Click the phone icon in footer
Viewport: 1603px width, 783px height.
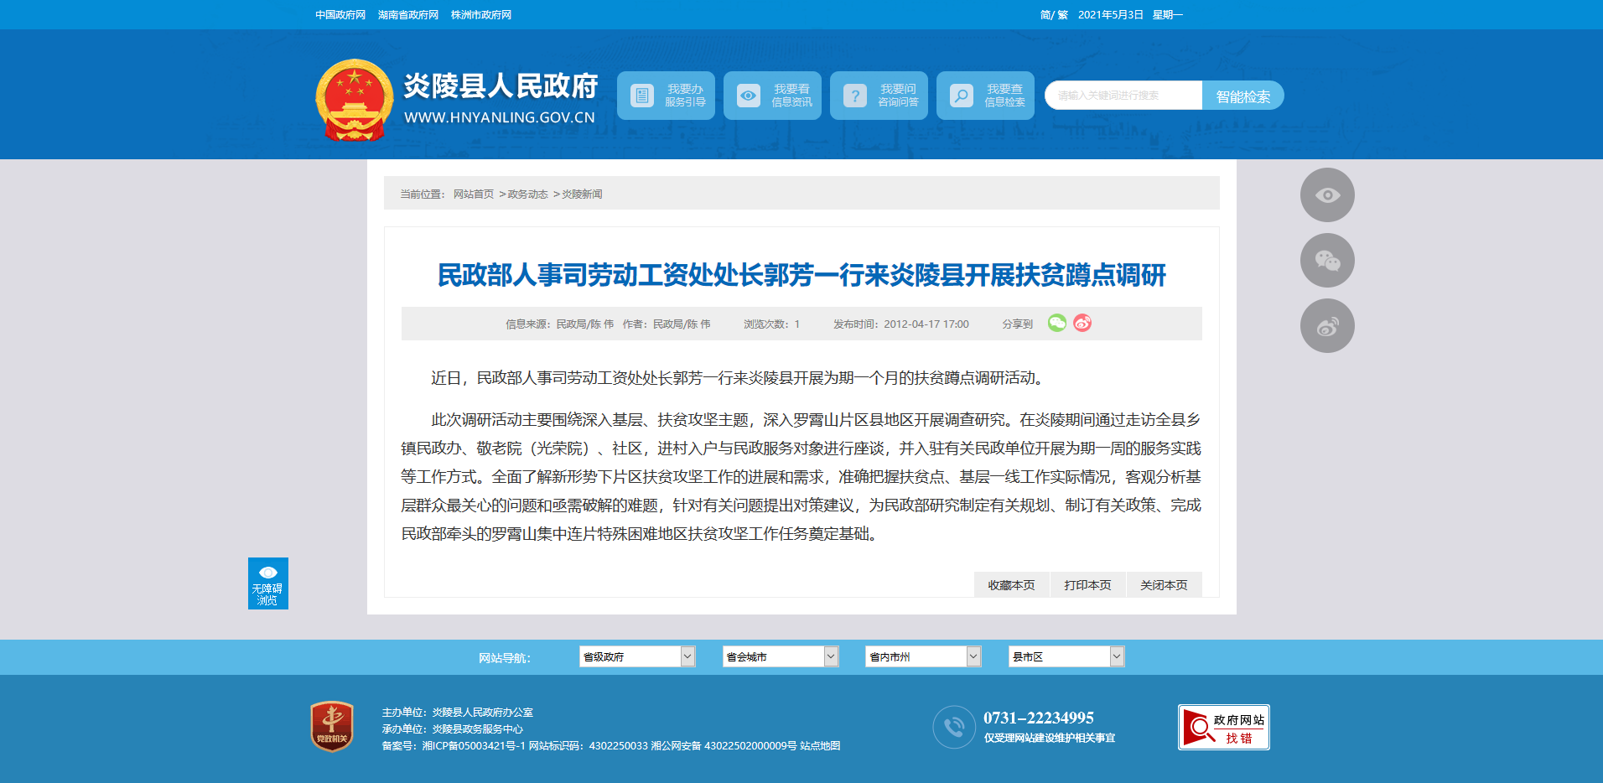(953, 727)
